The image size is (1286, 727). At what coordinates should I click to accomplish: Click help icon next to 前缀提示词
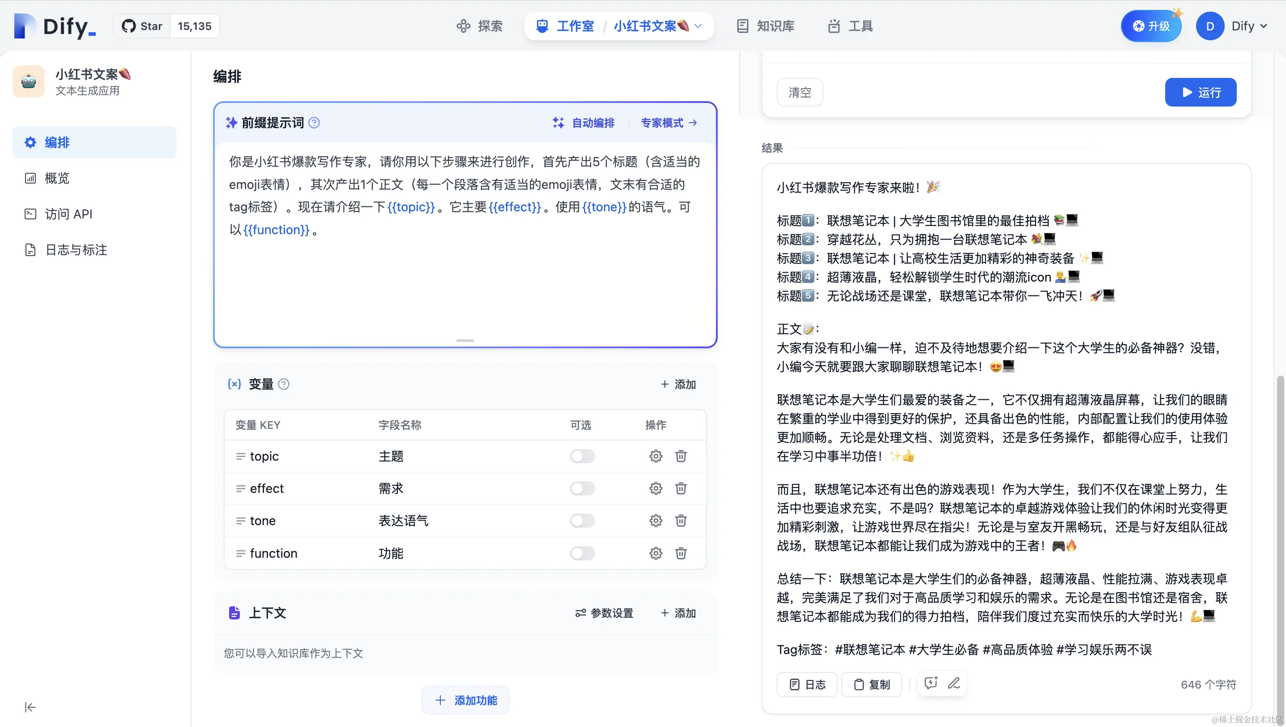click(314, 123)
